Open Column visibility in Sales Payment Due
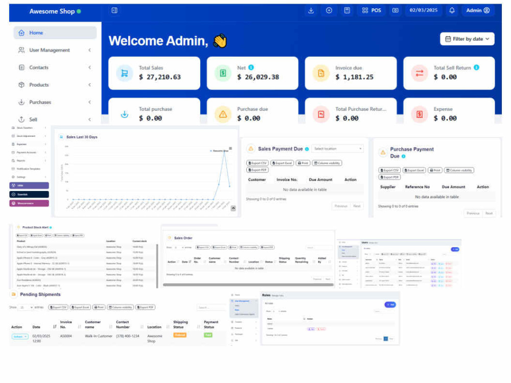Screen dimensions: 511x383 [x=327, y=163]
